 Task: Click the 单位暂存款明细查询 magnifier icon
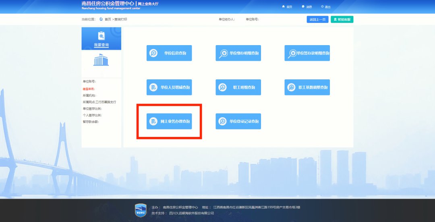tap(292, 53)
